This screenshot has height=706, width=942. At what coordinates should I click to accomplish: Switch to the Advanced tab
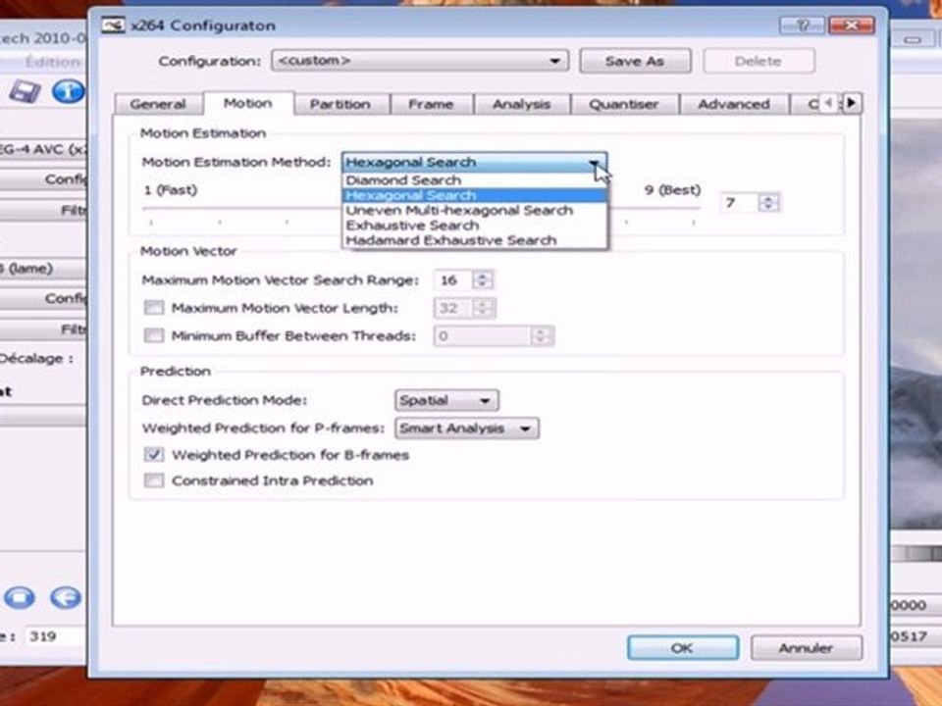tap(734, 104)
